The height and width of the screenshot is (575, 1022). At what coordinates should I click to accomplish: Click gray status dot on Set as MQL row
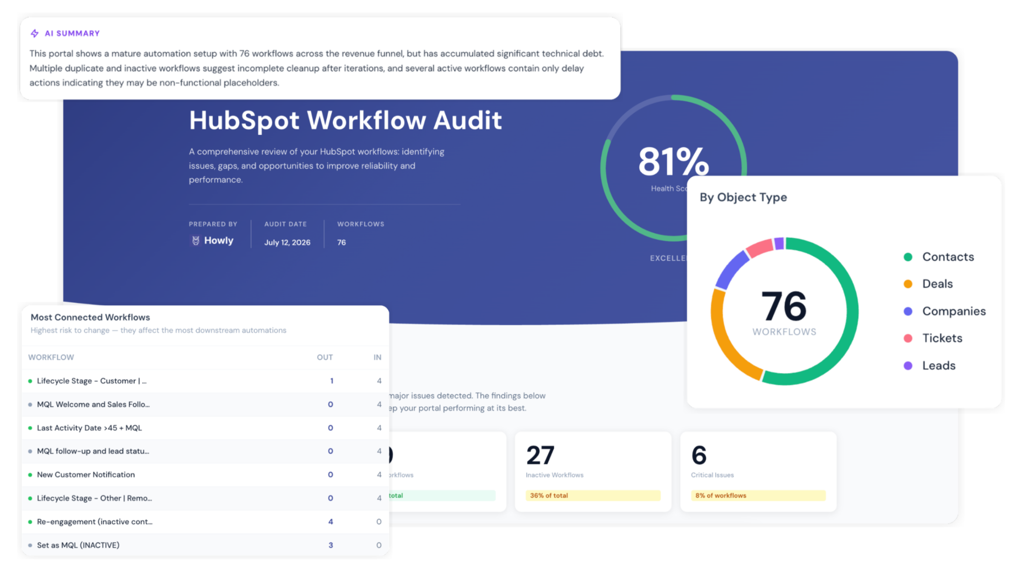point(30,545)
